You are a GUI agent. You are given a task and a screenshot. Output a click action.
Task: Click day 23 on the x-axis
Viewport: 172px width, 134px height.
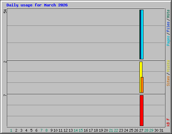point(121,130)
